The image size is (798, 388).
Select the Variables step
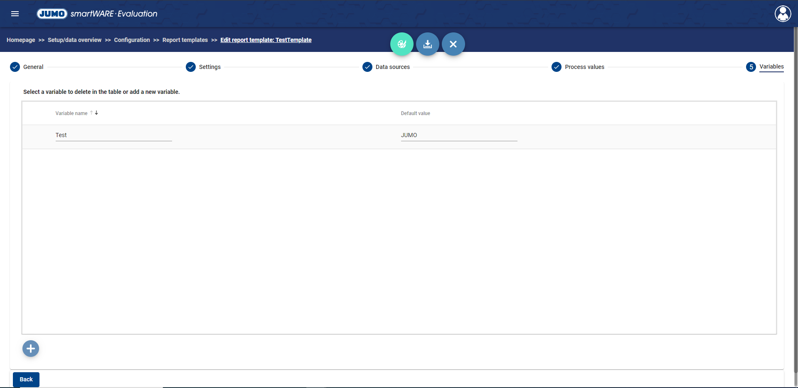(771, 67)
